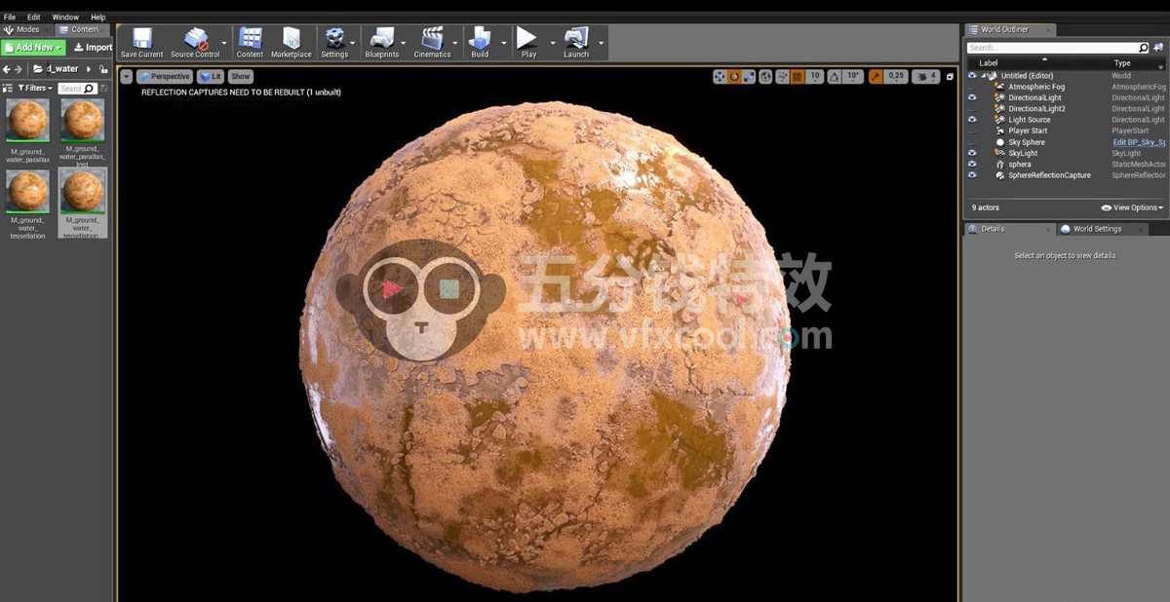Go back in Content Browser history
Screen dimensions: 1170x602
point(6,69)
